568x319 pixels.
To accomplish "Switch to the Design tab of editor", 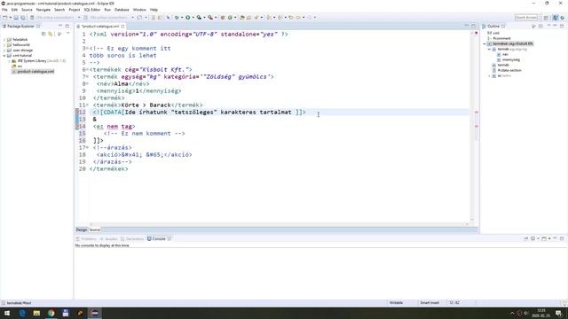I will (x=81, y=230).
